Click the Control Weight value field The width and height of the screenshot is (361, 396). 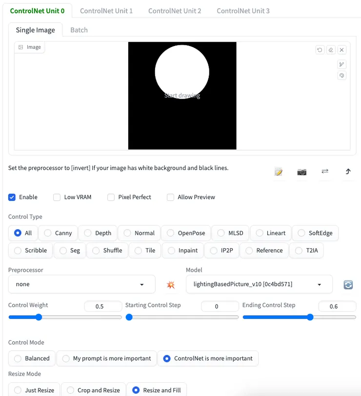pyautogui.click(x=103, y=307)
